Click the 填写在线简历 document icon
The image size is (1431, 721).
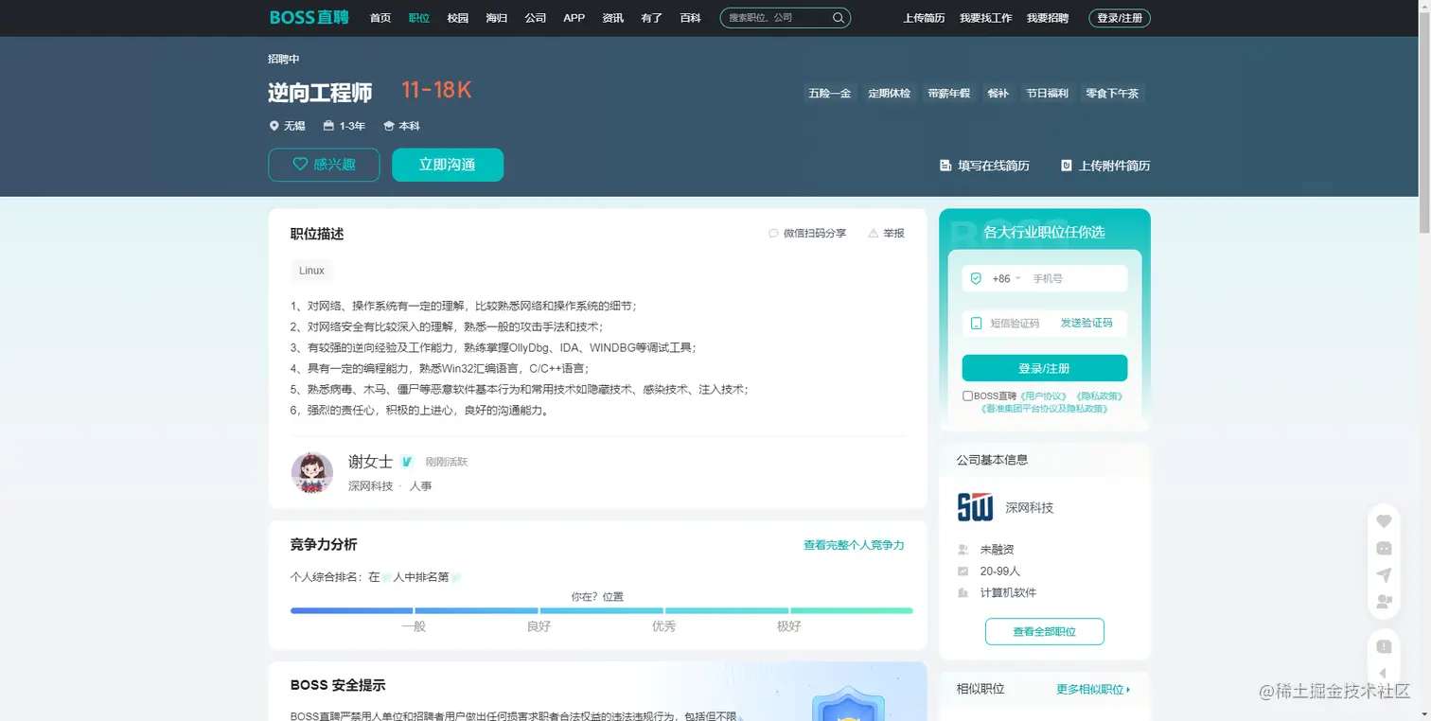coord(945,166)
